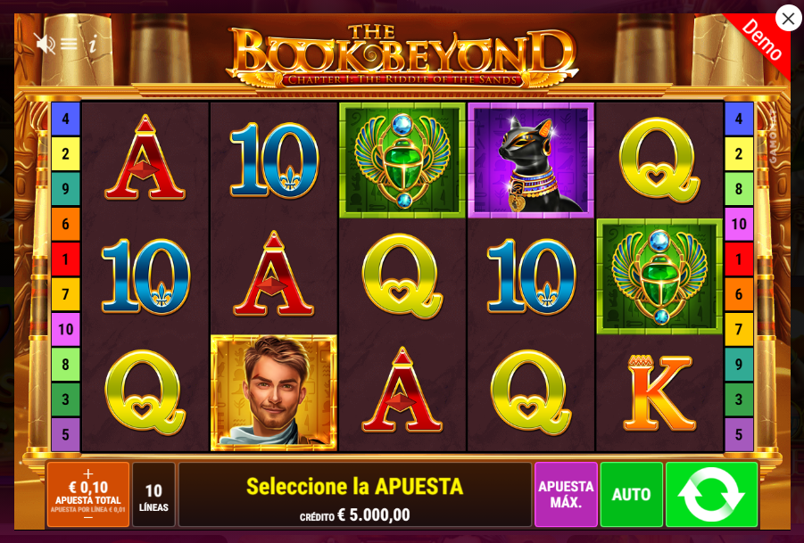Image resolution: width=804 pixels, height=543 pixels.
Task: Toggle the muted sound speaker icon
Action: pos(45,44)
